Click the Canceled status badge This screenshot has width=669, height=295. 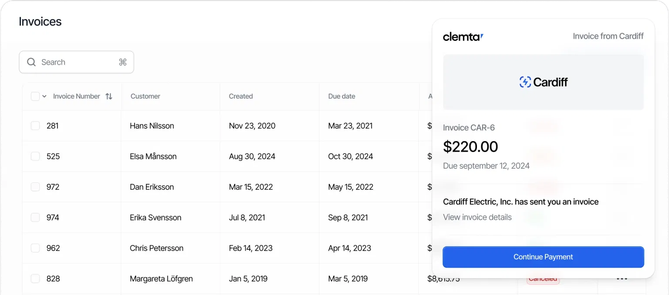pyautogui.click(x=543, y=279)
